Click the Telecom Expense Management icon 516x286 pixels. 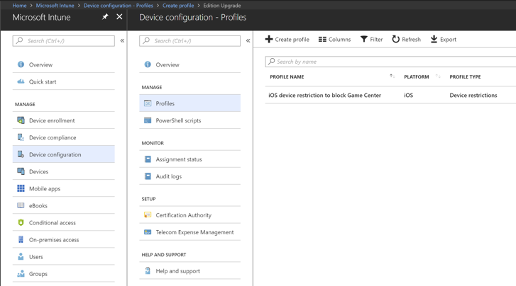[148, 232]
